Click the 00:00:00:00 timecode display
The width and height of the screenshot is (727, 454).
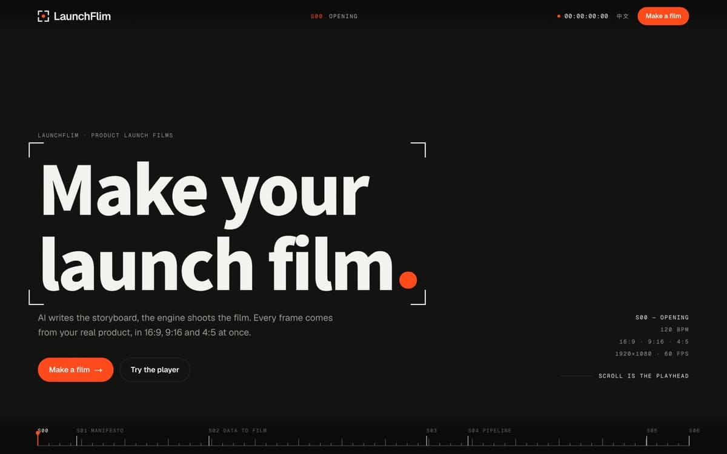pos(586,16)
